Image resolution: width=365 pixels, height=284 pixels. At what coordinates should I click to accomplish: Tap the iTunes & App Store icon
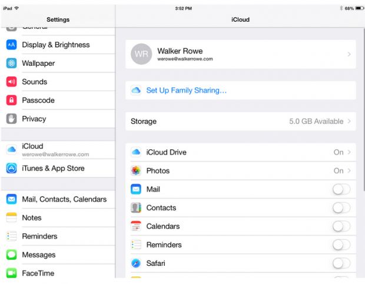tap(11, 168)
